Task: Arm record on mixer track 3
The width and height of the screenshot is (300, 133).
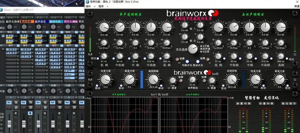Action: point(38,107)
